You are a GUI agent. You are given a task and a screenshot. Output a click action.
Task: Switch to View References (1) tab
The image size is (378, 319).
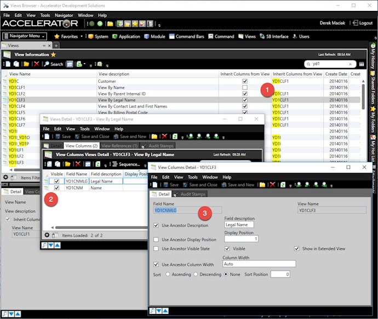tap(119, 146)
